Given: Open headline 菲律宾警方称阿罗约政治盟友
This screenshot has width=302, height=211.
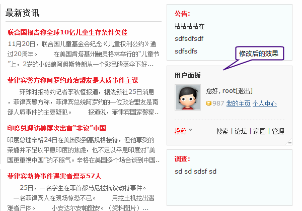Looking at the screenshot, I should (72, 80).
